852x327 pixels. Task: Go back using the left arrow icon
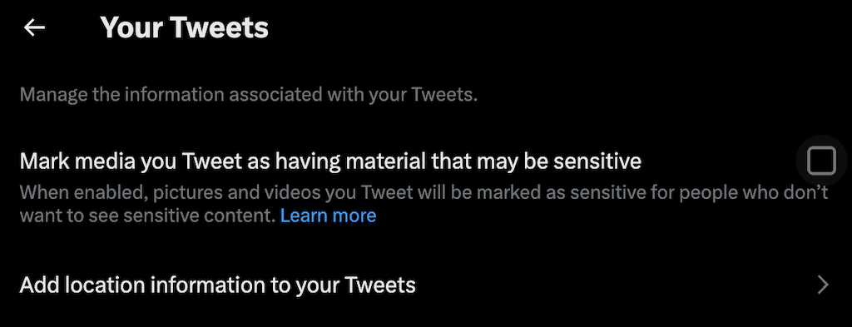pyautogui.click(x=34, y=27)
